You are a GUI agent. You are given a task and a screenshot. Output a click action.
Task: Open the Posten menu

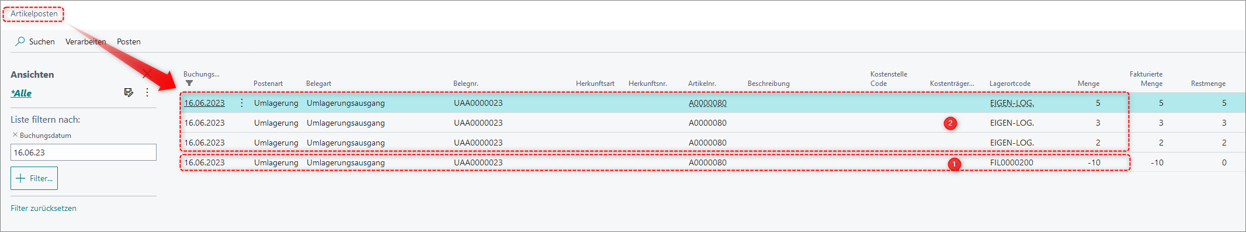point(129,41)
